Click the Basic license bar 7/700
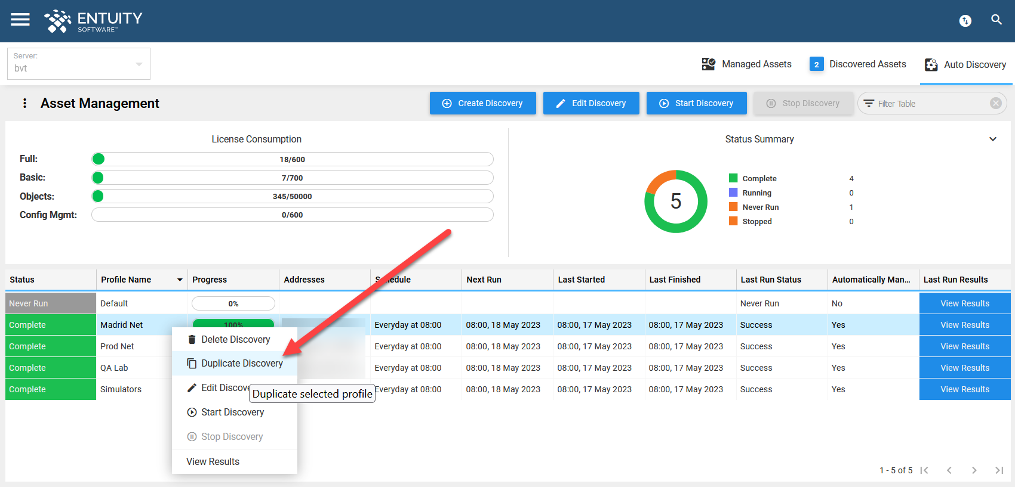The height and width of the screenshot is (487, 1015). pyautogui.click(x=293, y=178)
